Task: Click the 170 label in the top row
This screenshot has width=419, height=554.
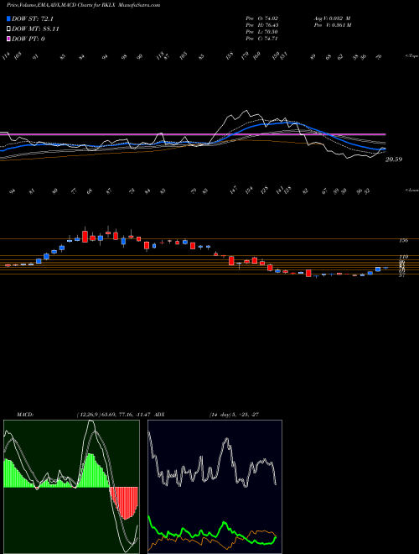Action: [246, 55]
